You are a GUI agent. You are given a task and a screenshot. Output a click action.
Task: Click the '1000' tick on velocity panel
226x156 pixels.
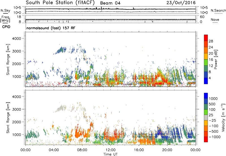click(16, 135)
